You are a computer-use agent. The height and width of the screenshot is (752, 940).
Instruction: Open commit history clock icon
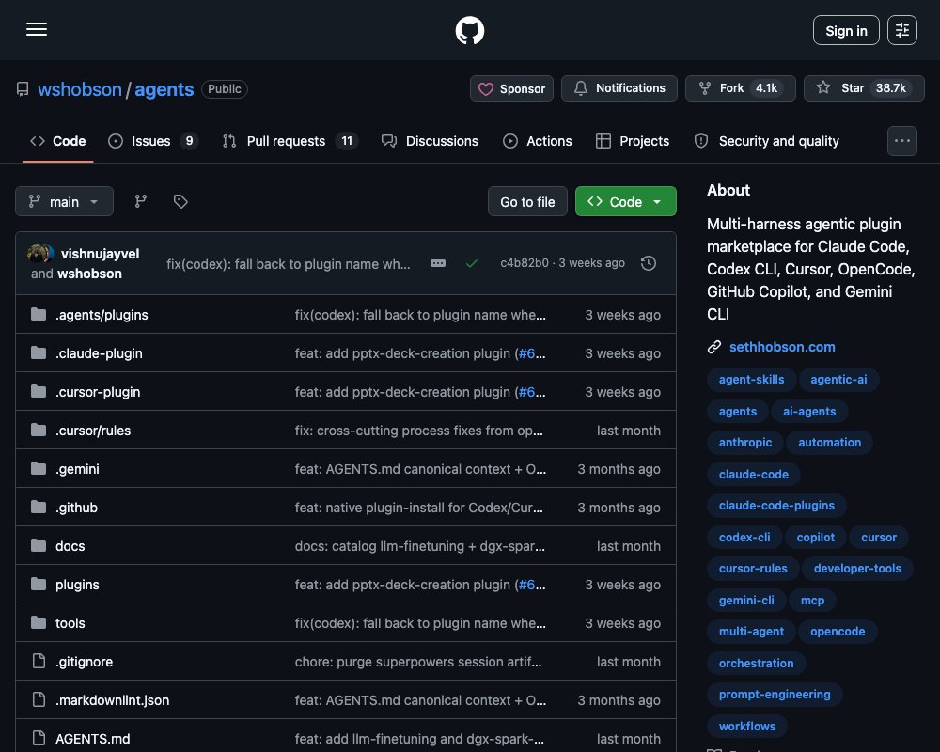coord(648,263)
